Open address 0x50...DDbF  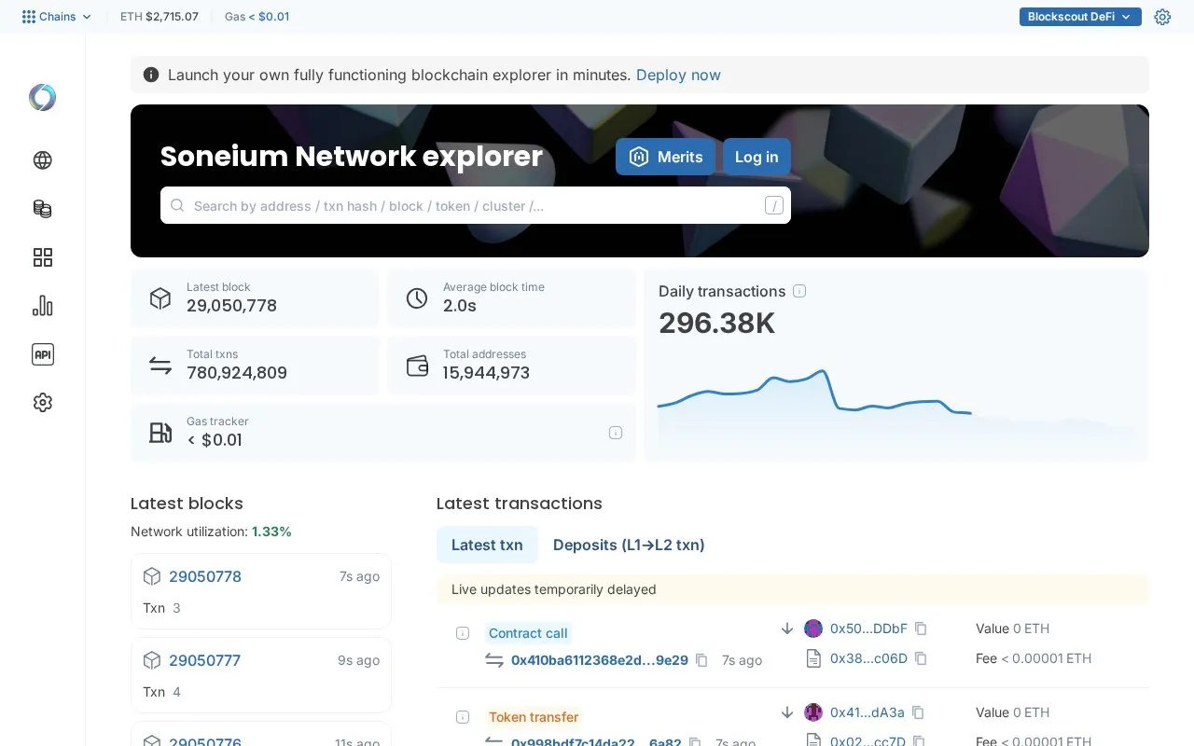pyautogui.click(x=868, y=629)
